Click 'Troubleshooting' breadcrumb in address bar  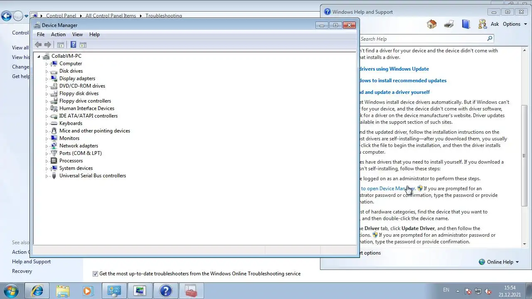(163, 16)
